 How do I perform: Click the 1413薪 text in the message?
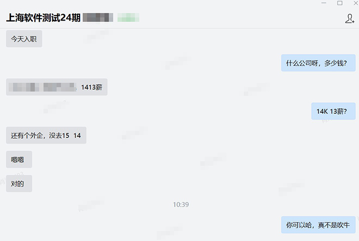pos(92,87)
